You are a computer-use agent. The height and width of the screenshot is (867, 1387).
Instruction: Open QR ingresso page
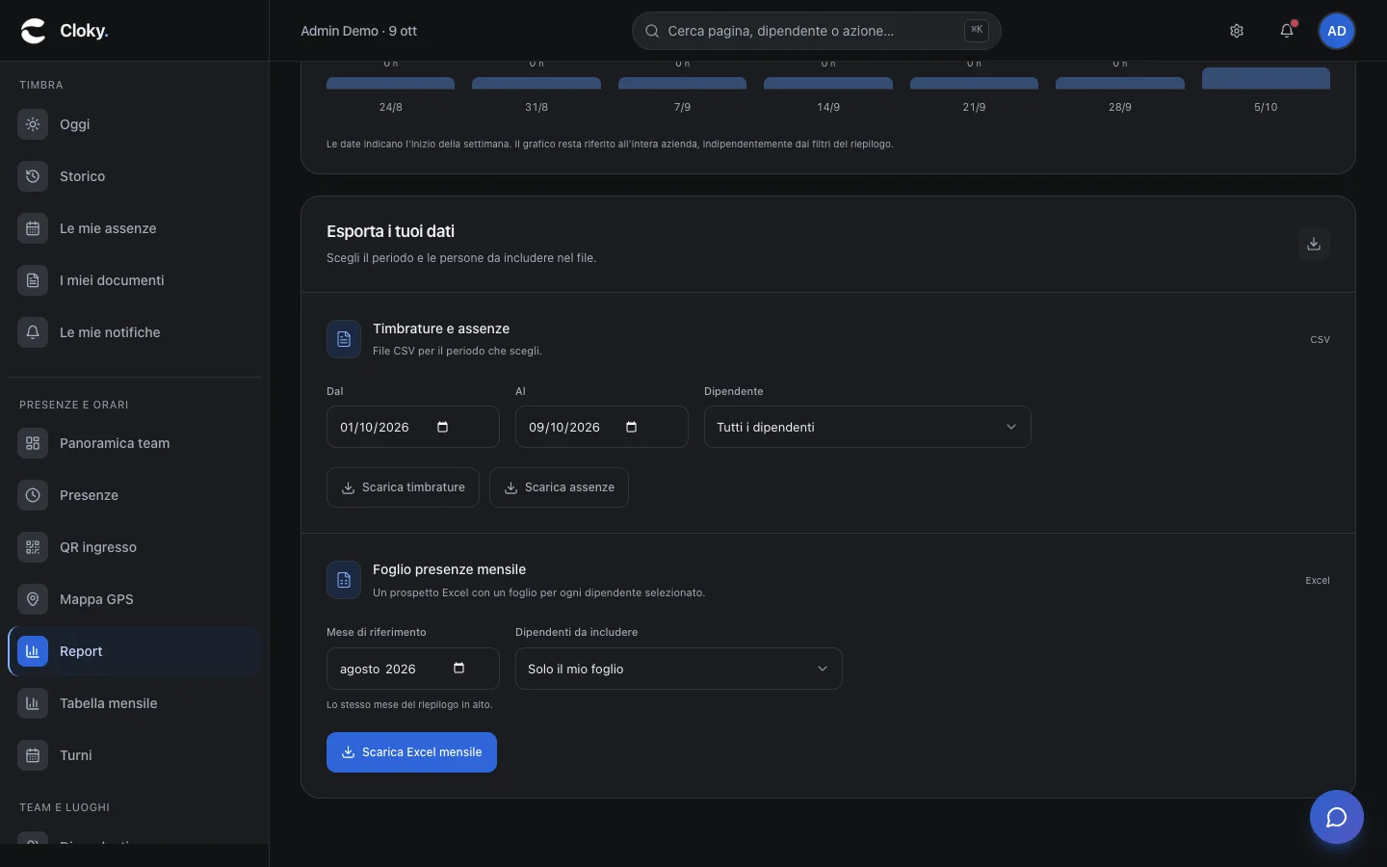click(x=134, y=547)
